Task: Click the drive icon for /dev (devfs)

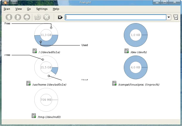Action: tap(127, 51)
